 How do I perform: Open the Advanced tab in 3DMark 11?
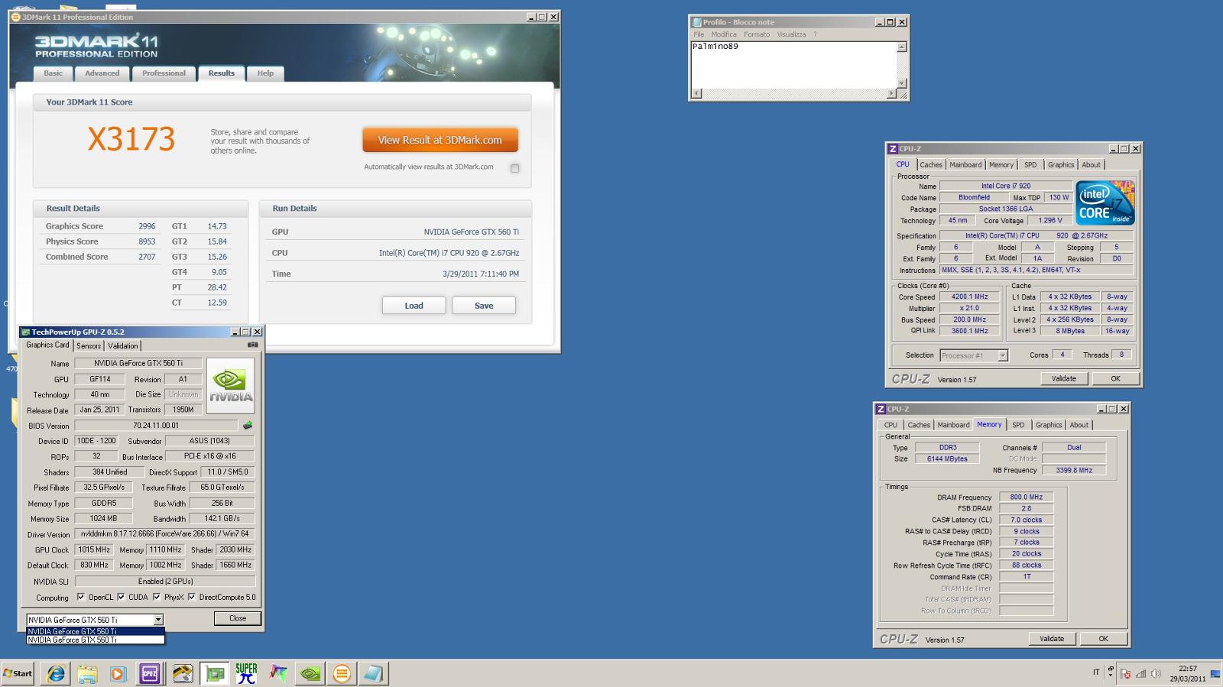tap(102, 73)
